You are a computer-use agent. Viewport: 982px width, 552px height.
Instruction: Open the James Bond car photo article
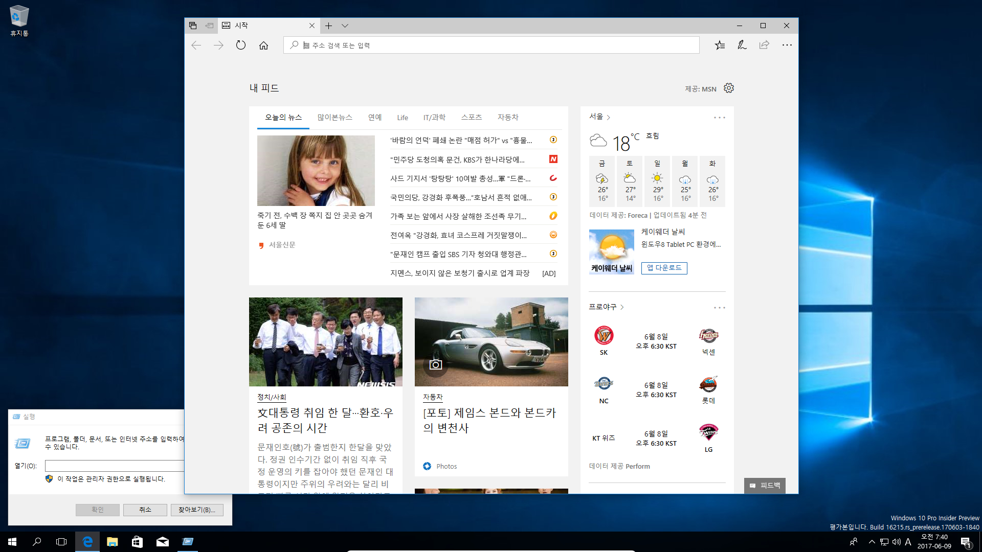(x=492, y=342)
